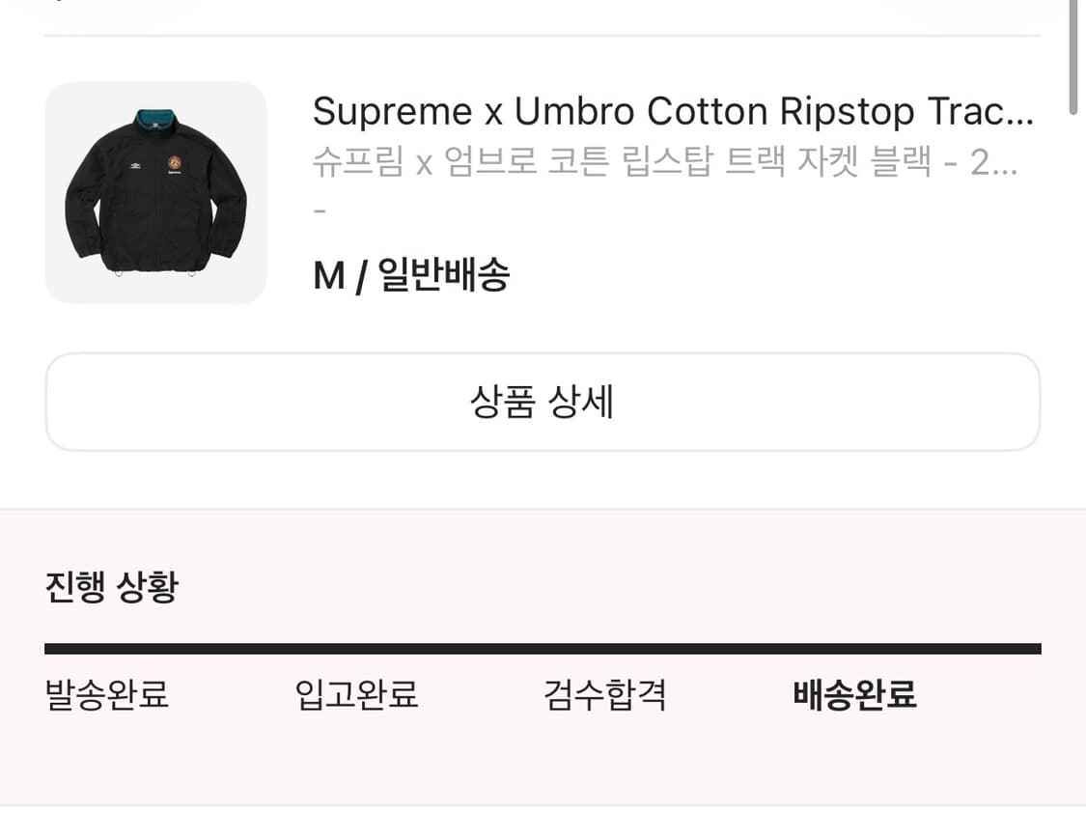Click the vertical scrollbar thumb
Screen dimensions: 1086x840
1073,60
